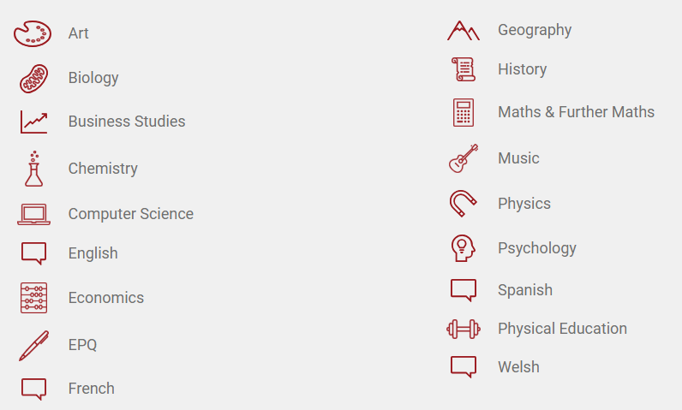Click the laptop Computer Science icon
Viewport: 682px width, 410px height.
tap(33, 214)
